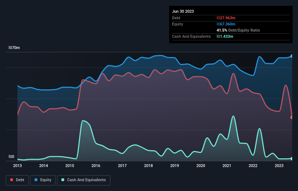Image resolution: width=298 pixels, height=191 pixels.
Task: Select the 2020 x-axis label
Action: coord(201,166)
